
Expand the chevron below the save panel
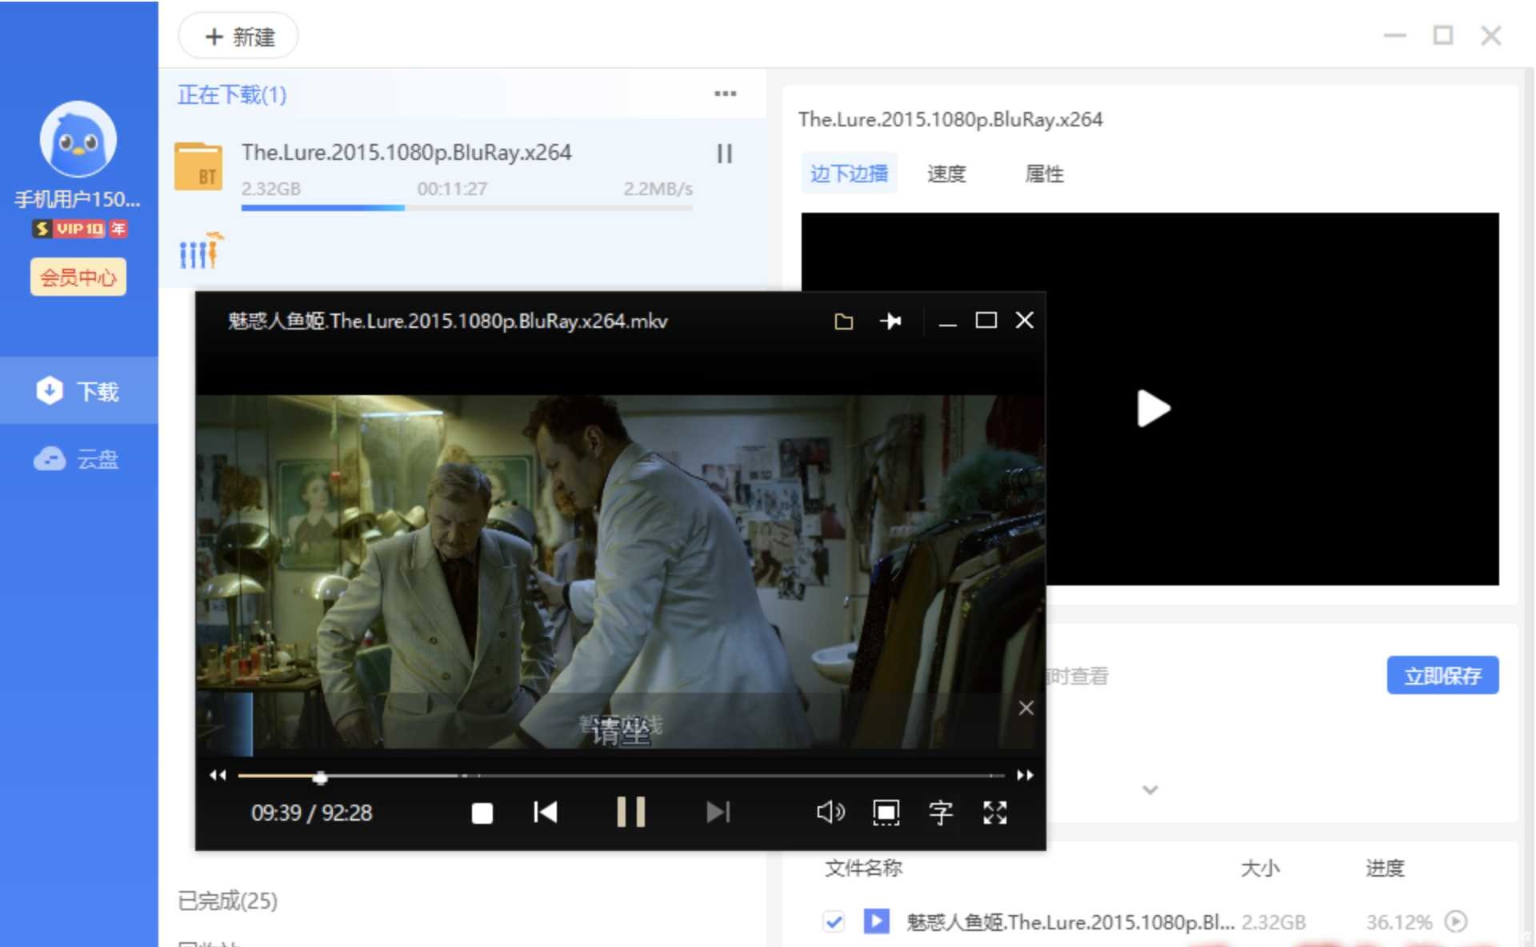click(x=1150, y=790)
